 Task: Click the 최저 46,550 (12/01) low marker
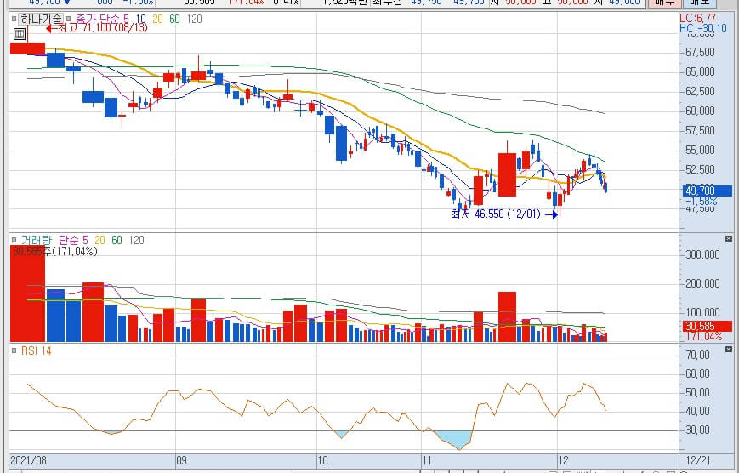(504, 214)
